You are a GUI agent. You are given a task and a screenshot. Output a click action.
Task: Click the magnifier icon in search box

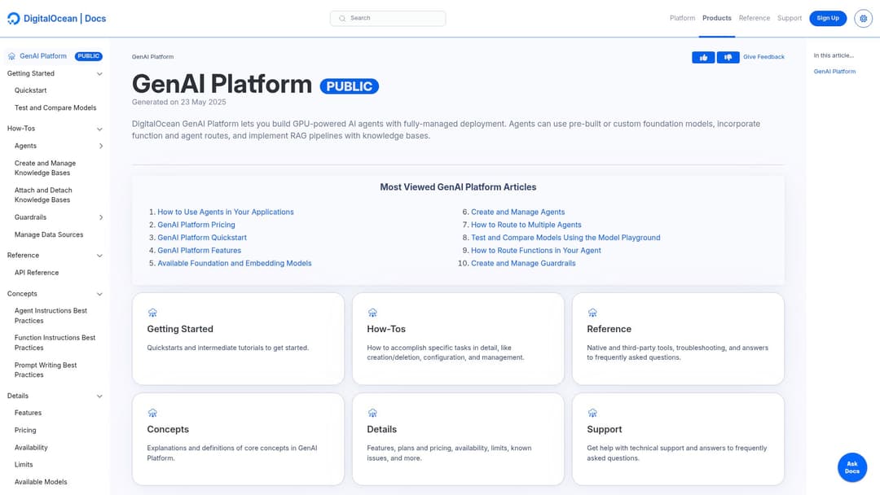(342, 19)
